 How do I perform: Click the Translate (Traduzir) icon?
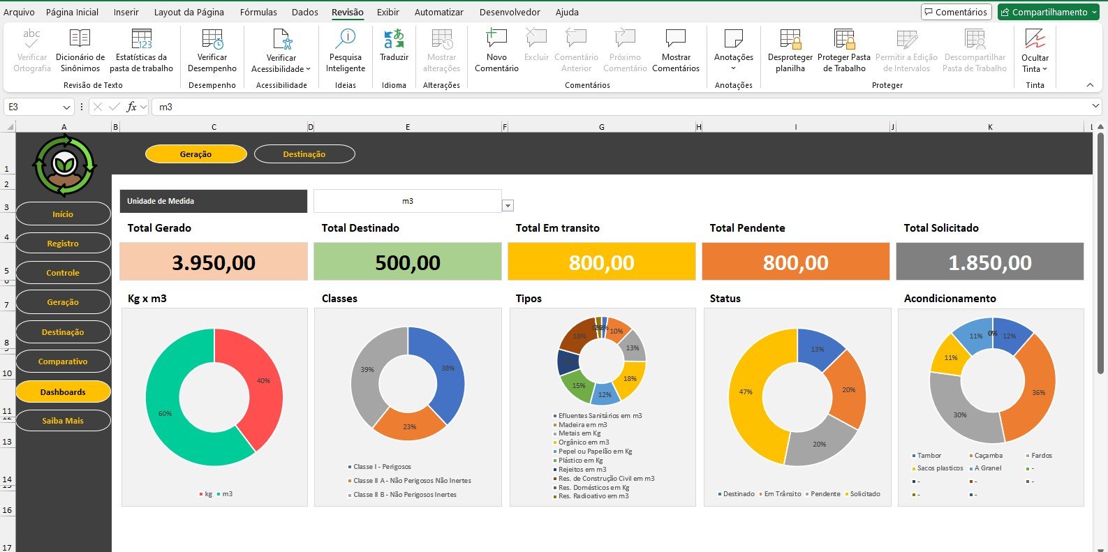[394, 40]
